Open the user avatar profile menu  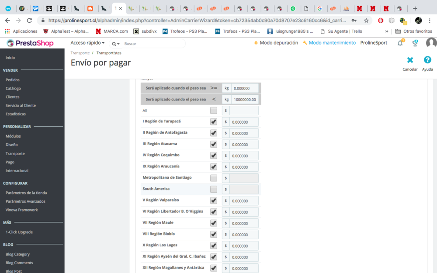[x=431, y=43]
